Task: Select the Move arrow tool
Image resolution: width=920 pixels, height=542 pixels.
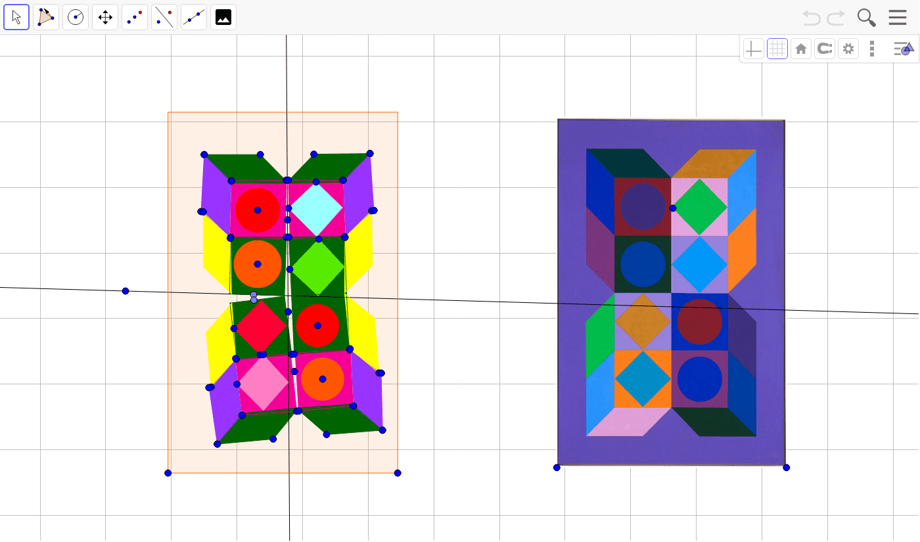Action: pos(16,17)
